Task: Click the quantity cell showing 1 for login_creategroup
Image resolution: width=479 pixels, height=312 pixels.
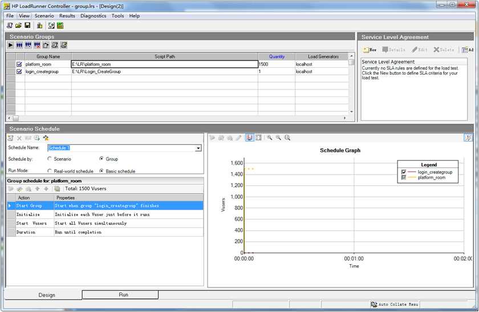Action: [x=277, y=71]
